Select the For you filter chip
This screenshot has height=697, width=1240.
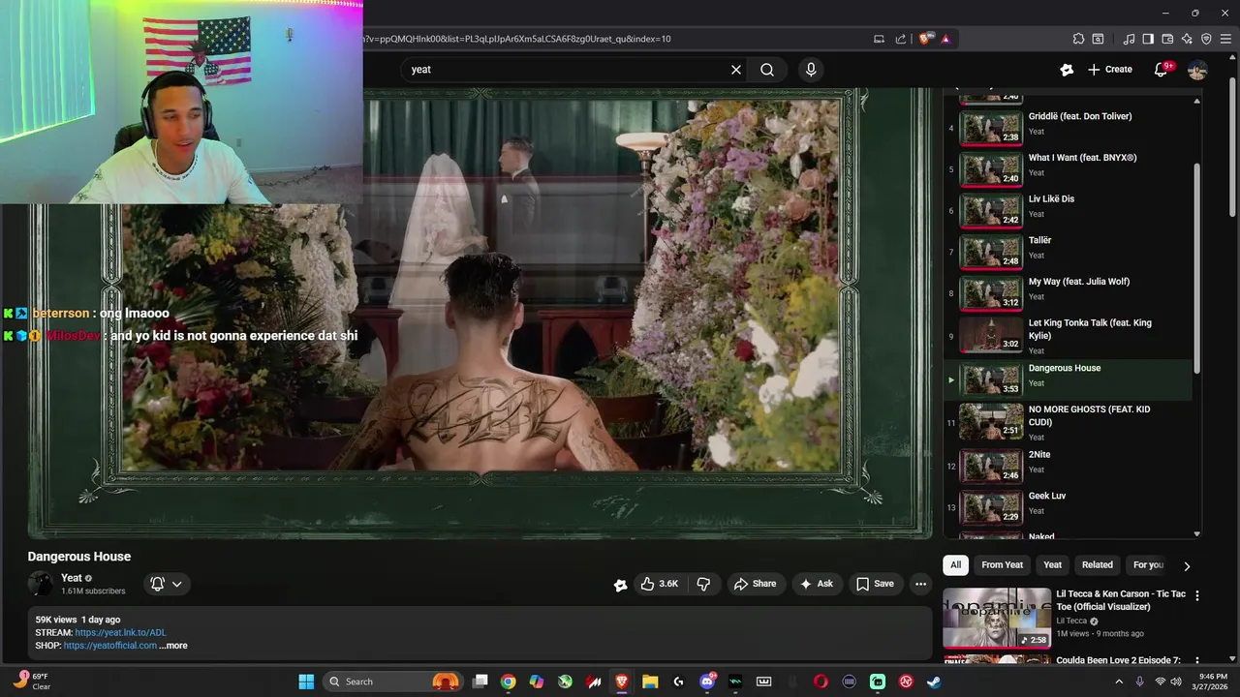pyautogui.click(x=1148, y=564)
